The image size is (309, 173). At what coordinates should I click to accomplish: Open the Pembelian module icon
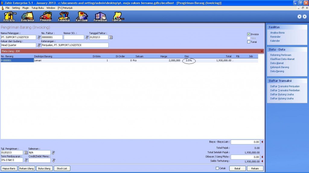(64, 17)
